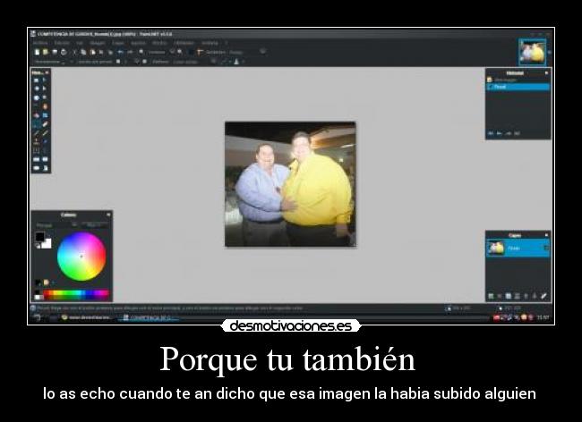The width and height of the screenshot is (582, 422).
Task: Open the Capas menu
Action: 118,43
